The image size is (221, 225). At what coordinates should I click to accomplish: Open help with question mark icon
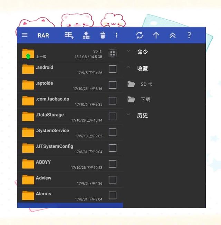coord(189,35)
